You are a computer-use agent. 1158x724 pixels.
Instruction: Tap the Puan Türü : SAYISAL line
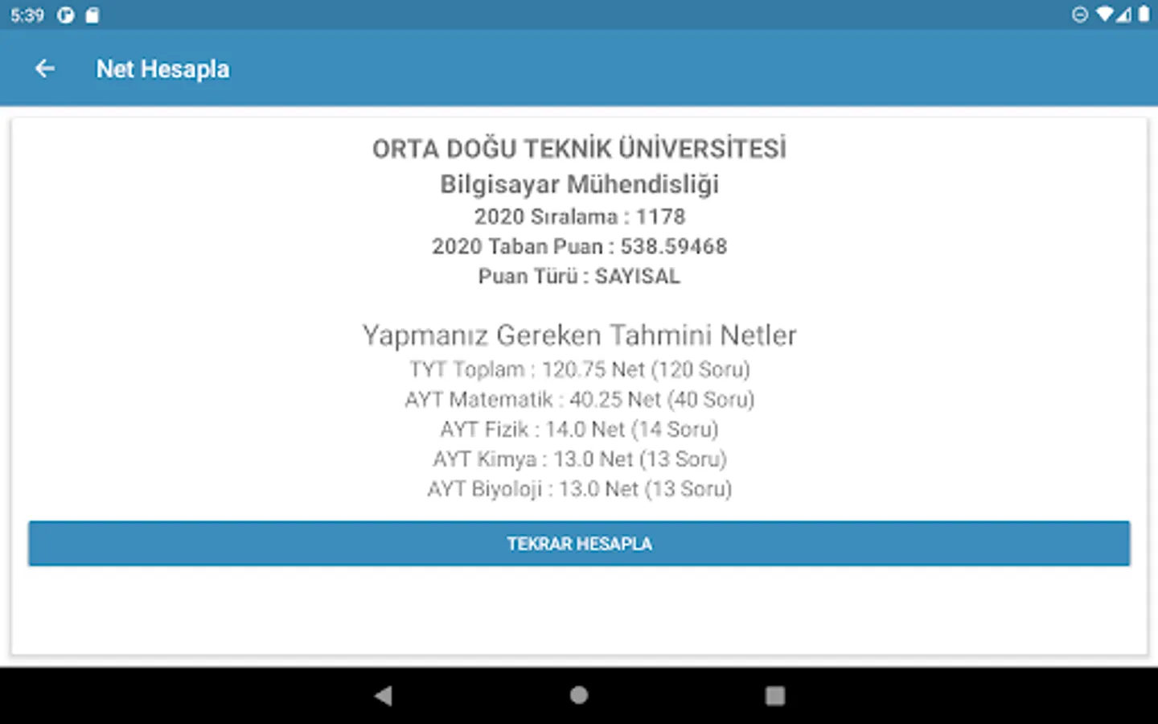[x=579, y=276]
